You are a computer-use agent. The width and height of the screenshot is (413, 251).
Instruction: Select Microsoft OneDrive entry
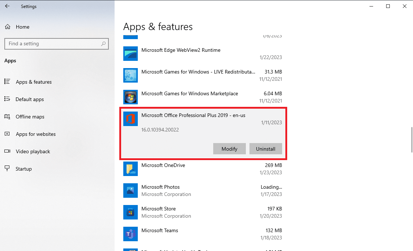pyautogui.click(x=203, y=169)
